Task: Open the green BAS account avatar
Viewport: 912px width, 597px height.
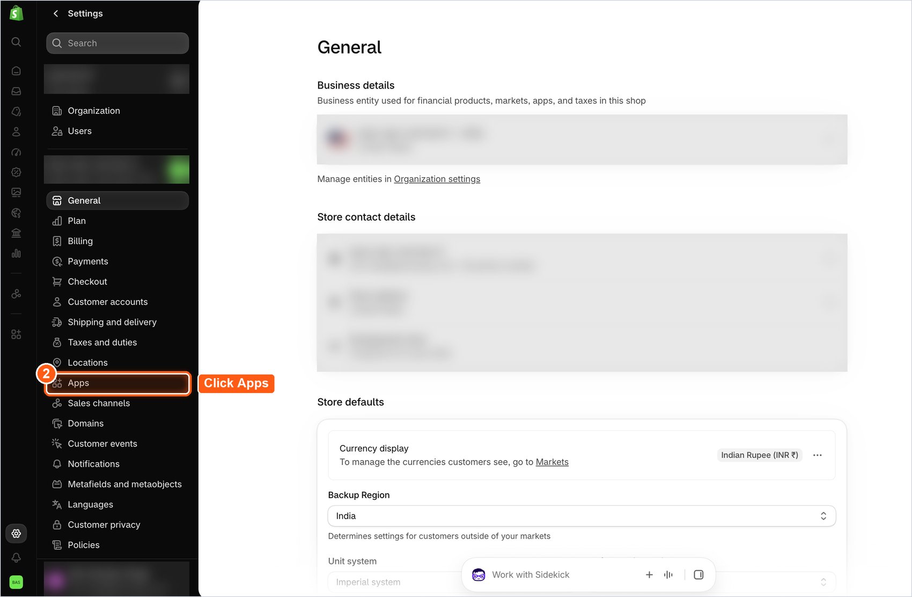Action: click(16, 582)
